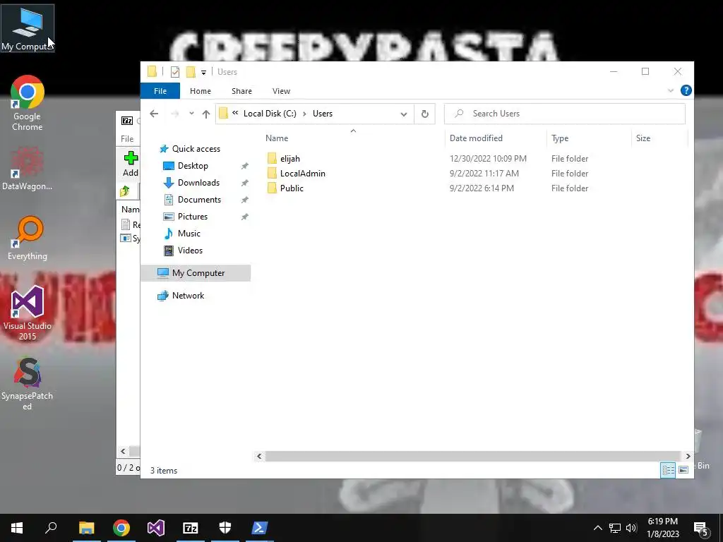Switch to Details view layout
Image resolution: width=723 pixels, height=542 pixels.
coord(668,470)
